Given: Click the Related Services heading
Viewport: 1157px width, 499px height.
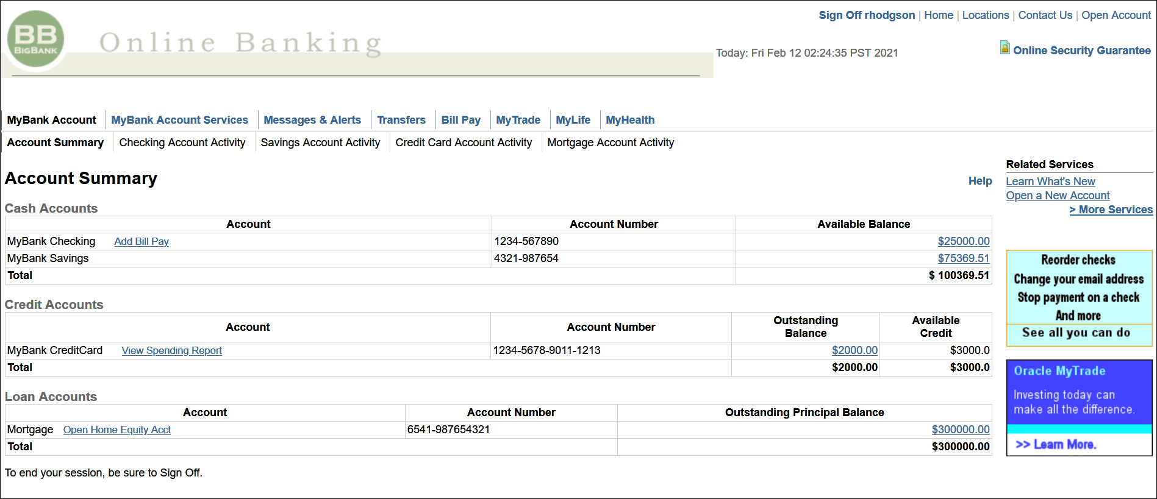Looking at the screenshot, I should point(1050,165).
